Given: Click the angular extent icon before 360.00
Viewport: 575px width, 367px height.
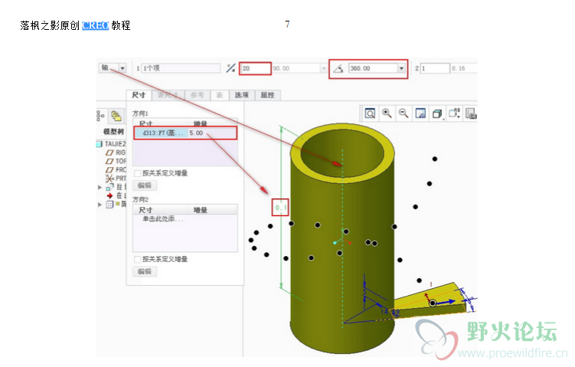Looking at the screenshot, I should tap(338, 68).
